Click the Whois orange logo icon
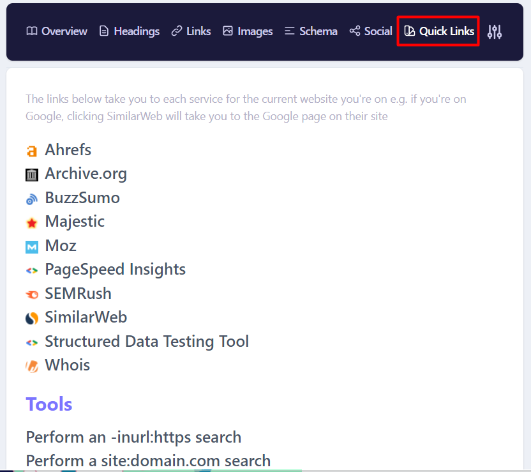The height and width of the screenshot is (472, 531). pyautogui.click(x=32, y=366)
